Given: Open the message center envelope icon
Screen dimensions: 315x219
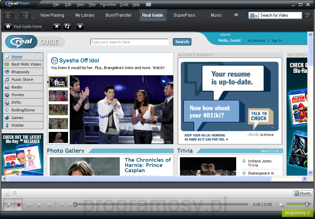Looking at the screenshot, I should click(x=148, y=5).
